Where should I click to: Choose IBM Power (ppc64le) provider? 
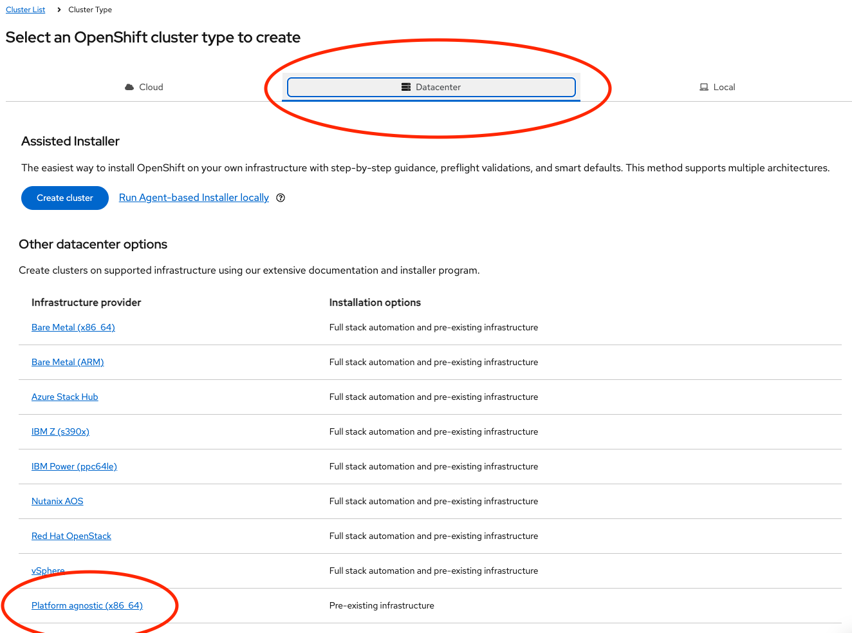pyautogui.click(x=74, y=466)
